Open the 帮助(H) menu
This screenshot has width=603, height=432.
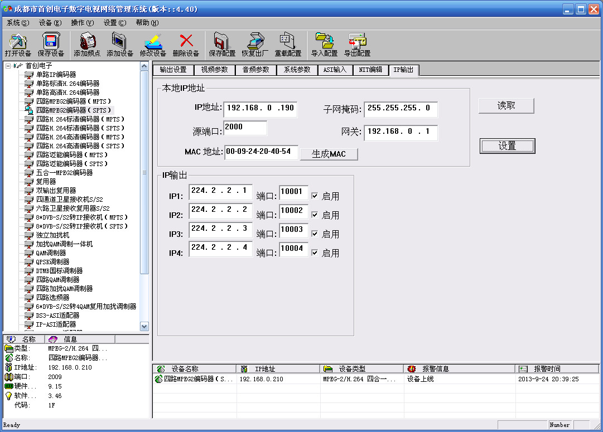coord(147,23)
